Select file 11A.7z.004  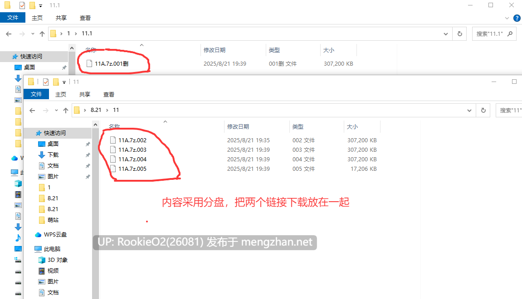pyautogui.click(x=132, y=159)
